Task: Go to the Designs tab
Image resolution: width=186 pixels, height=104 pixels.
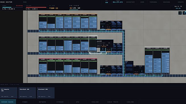Action: [166, 2]
